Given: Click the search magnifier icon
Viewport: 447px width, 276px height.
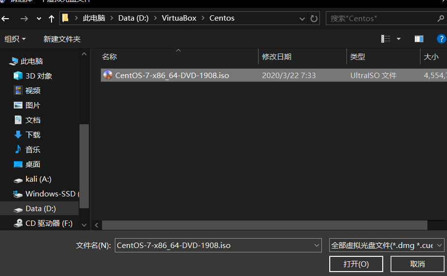Looking at the screenshot, I should pyautogui.click(x=441, y=19).
